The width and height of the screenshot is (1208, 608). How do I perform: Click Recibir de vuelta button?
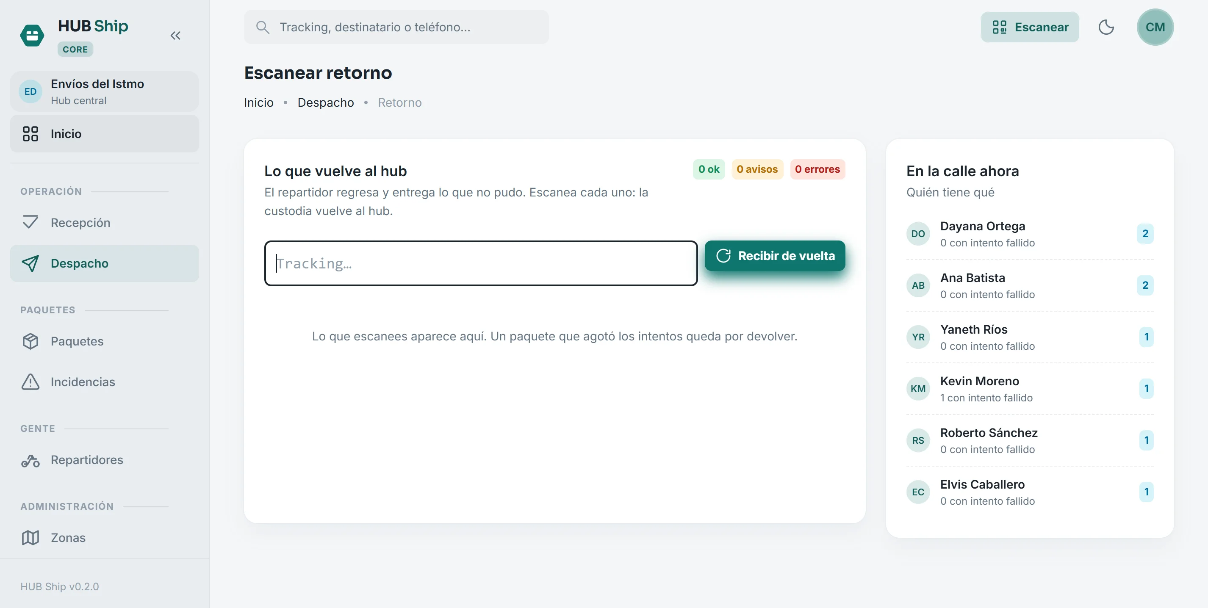(x=775, y=256)
